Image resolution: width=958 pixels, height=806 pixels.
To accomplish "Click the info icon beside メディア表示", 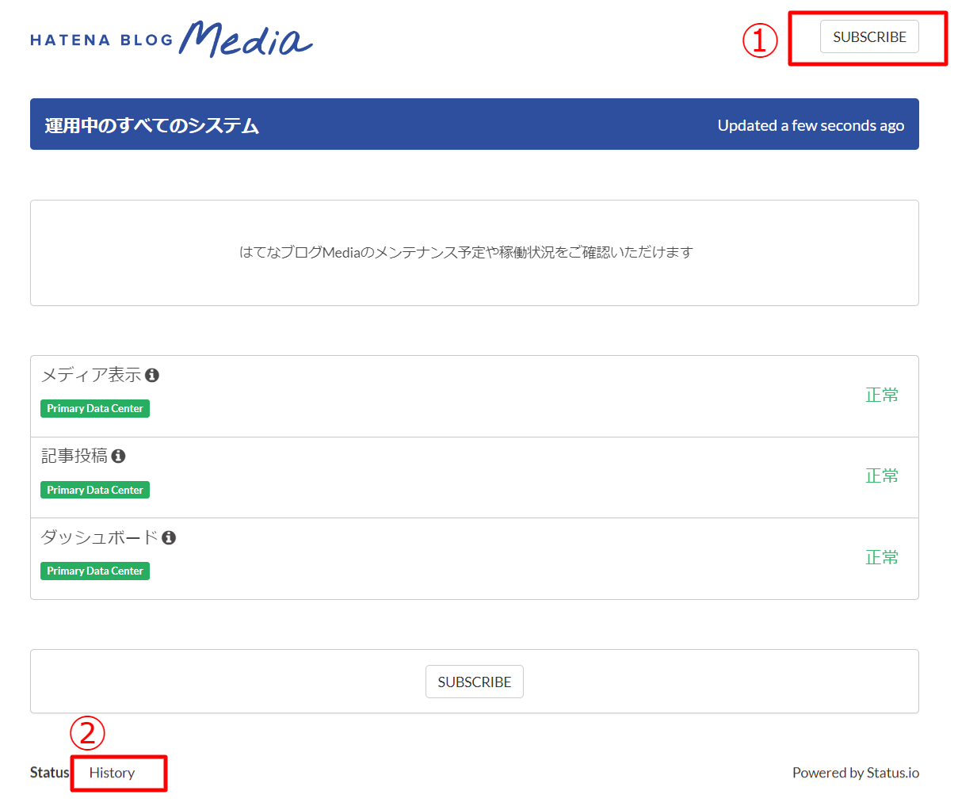I will (152, 376).
